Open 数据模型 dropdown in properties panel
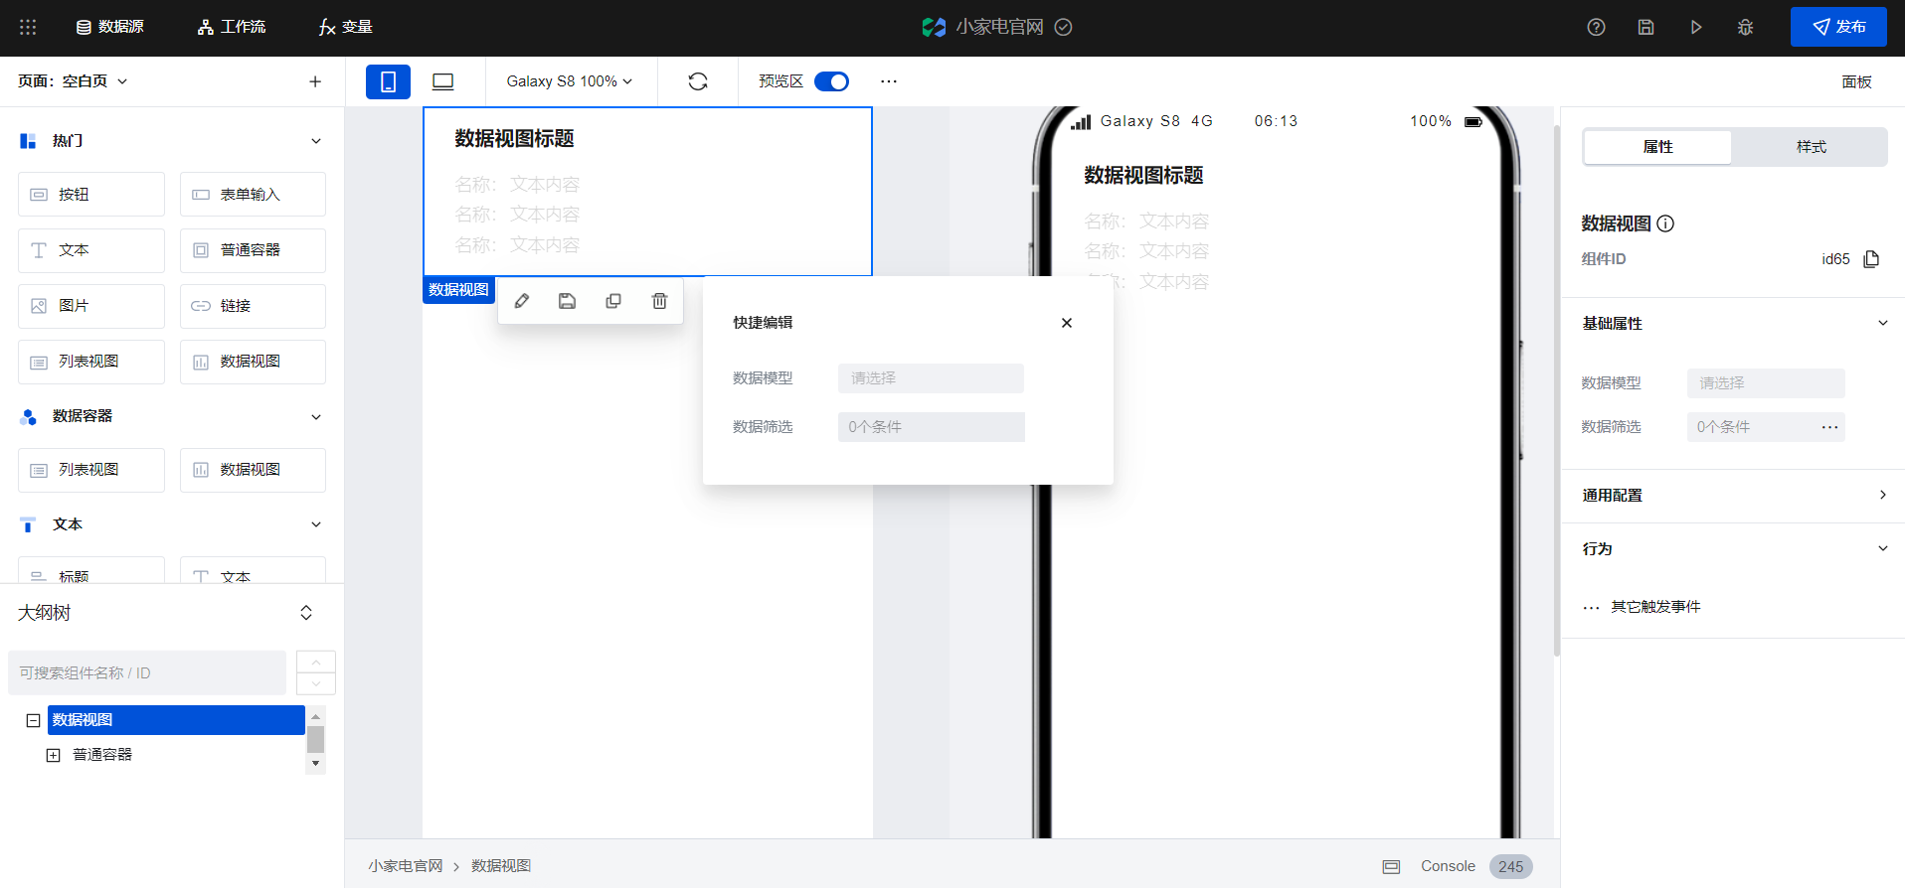 1766,383
